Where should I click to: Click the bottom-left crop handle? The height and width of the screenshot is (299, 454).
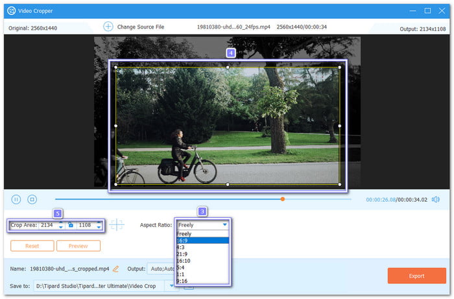click(116, 184)
